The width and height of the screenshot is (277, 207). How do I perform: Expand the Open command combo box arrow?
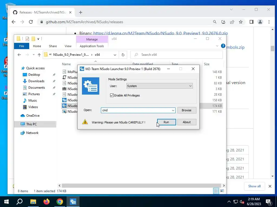pos(173,110)
